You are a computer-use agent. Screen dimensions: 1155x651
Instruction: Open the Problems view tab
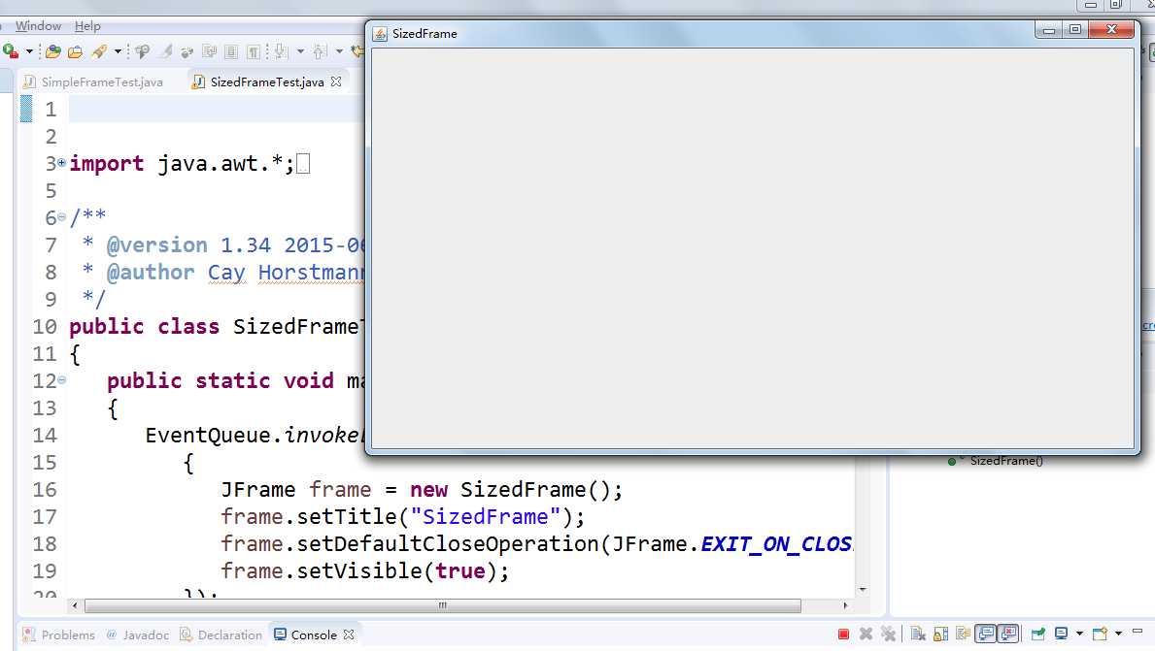(59, 635)
